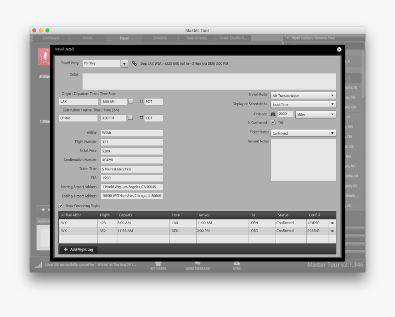This screenshot has height=317, width=395.
Task: Open Send Message in bottom bar
Action: [198, 266]
